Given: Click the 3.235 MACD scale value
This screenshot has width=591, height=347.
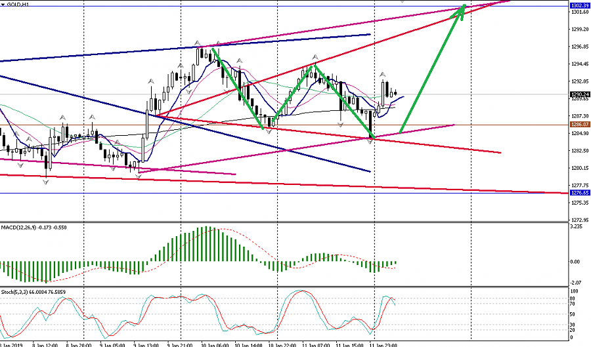Looking at the screenshot, I should [x=577, y=226].
